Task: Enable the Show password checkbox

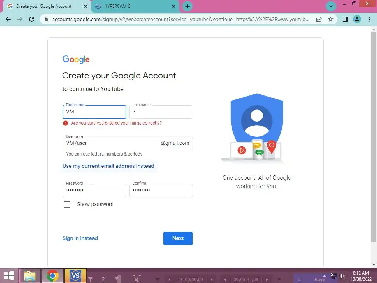Action: click(x=67, y=204)
